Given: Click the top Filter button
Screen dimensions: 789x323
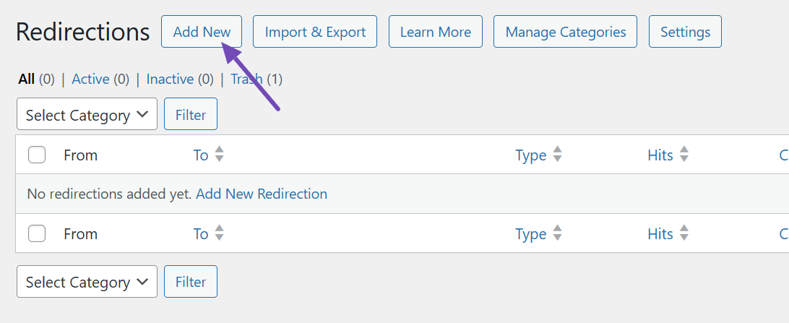Looking at the screenshot, I should coord(191,115).
